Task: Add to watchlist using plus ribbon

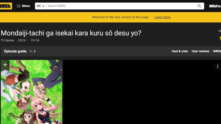Action: 5,65
